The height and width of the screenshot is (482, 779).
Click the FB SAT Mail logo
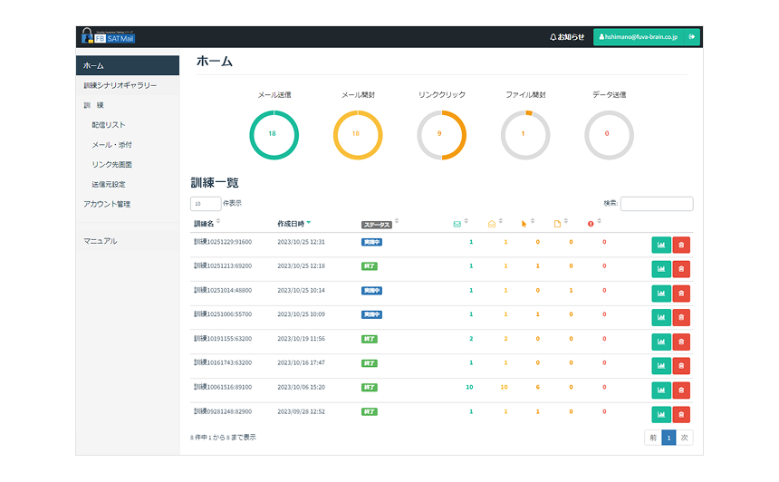(x=106, y=37)
